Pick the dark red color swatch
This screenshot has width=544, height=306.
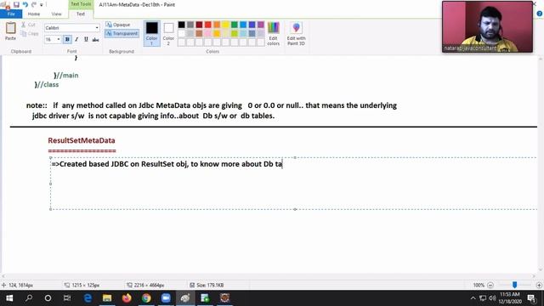(x=199, y=25)
